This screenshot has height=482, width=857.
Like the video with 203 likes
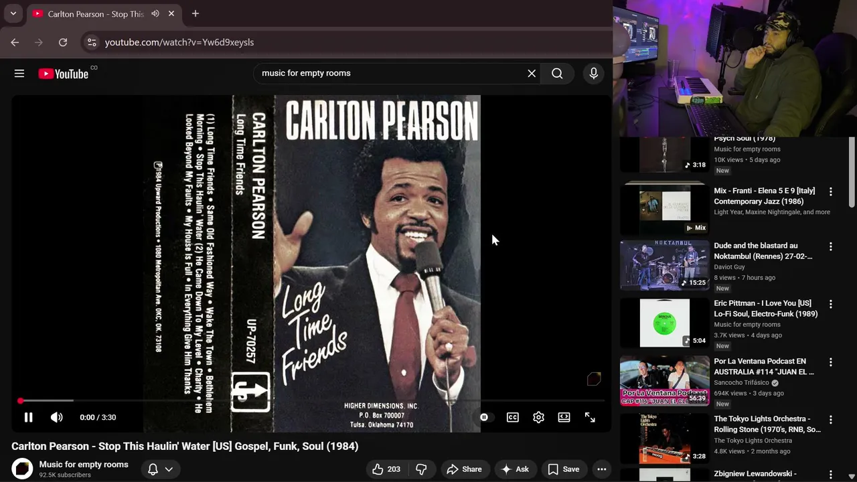pyautogui.click(x=386, y=469)
